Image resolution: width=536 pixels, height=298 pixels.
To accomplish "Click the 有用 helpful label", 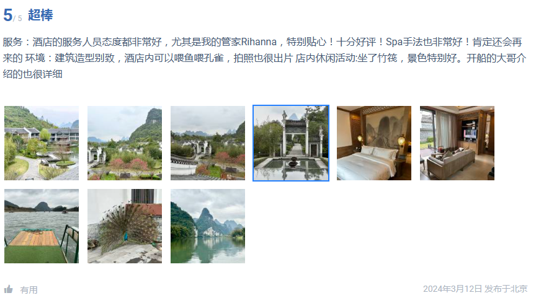I will (x=29, y=290).
